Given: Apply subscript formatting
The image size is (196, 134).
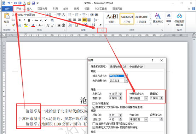Looking at the screenshot, I should (x=41, y=20).
